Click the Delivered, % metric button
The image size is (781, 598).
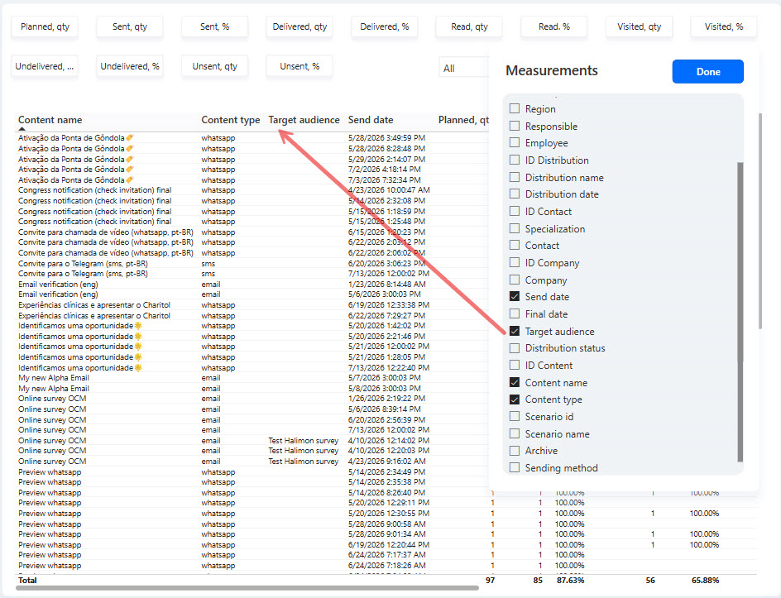coord(384,27)
